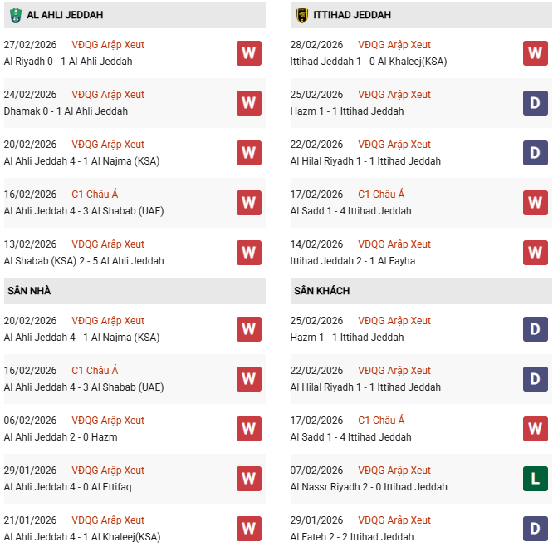The height and width of the screenshot is (547, 553).
Task: Select the SÂN NHÀ section header
Action: click(30, 291)
